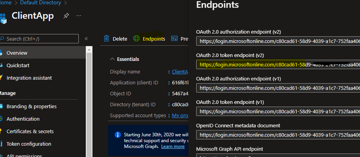Open the ellipsis more options menu
The width and height of the screenshot is (360, 157).
pyautogui.click(x=79, y=16)
